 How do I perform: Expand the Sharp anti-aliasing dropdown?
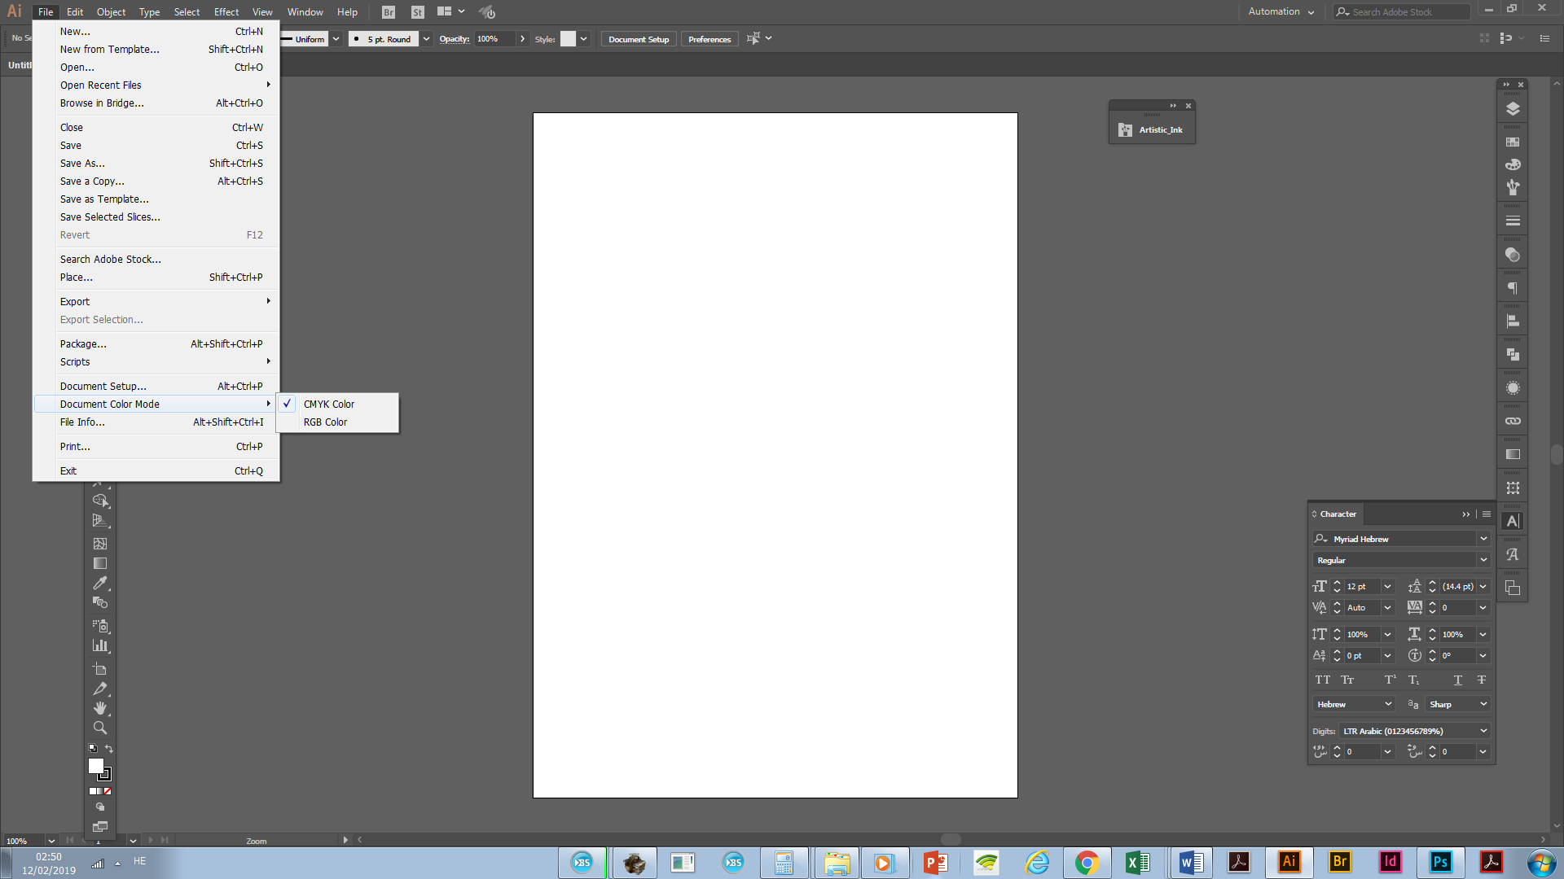(x=1483, y=705)
